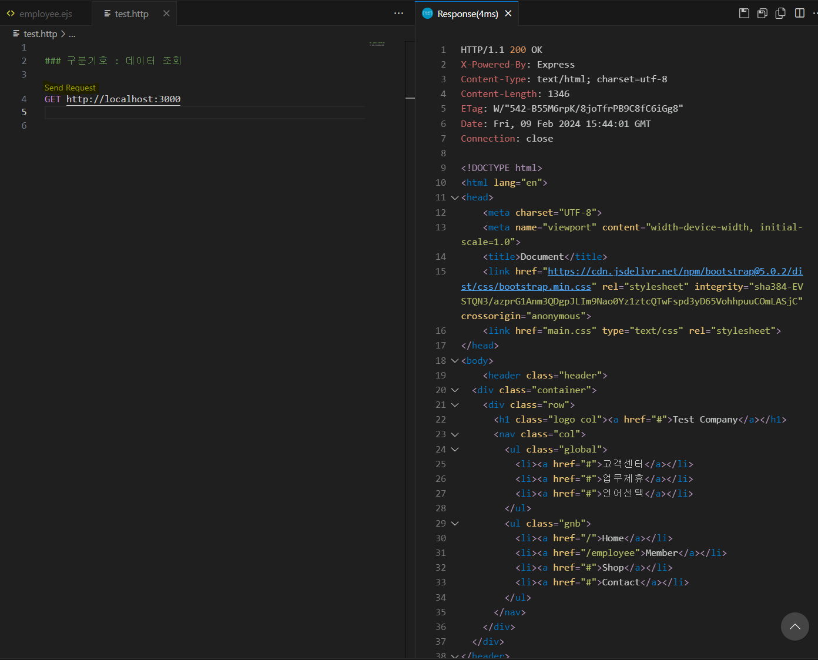Click the 고객센터 list item line
818x660 pixels.
(605, 464)
